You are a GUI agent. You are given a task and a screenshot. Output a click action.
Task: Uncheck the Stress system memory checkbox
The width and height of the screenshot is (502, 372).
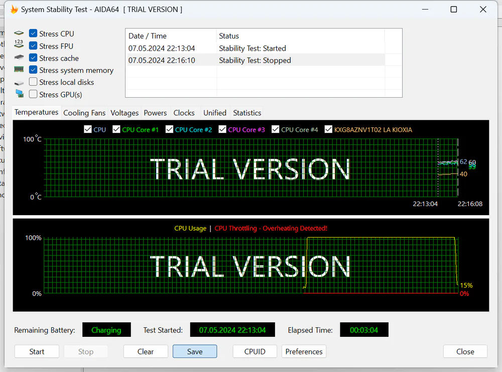coord(33,70)
